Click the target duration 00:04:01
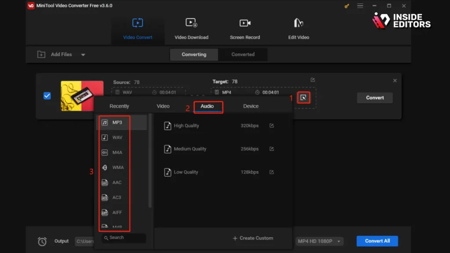 coord(271,92)
